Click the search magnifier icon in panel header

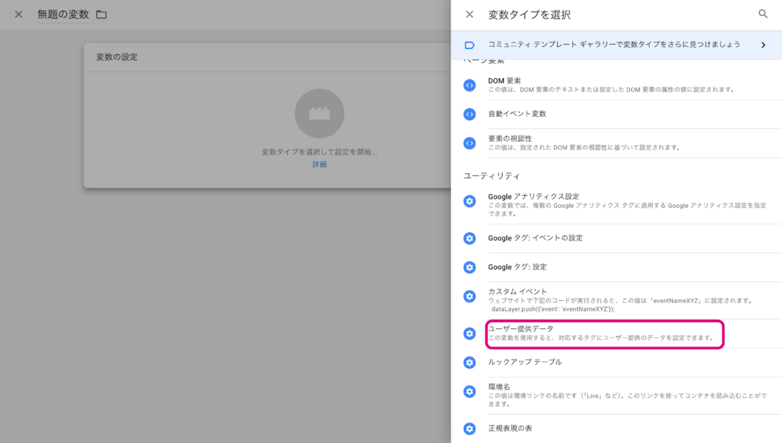tap(763, 14)
